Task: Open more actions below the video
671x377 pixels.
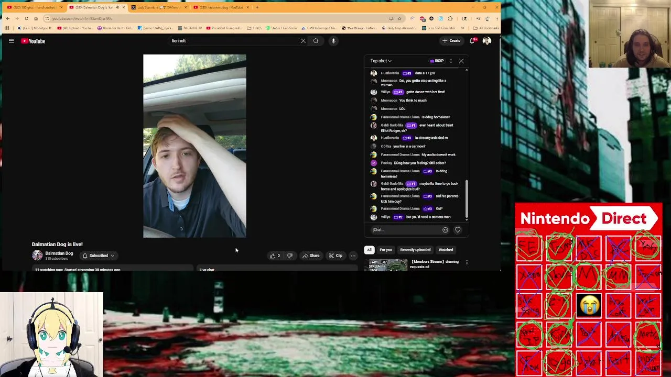Action: point(353,256)
